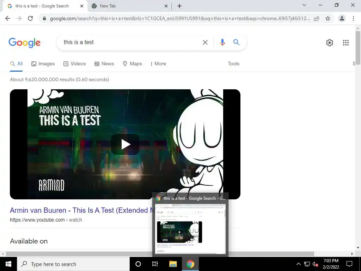
Task: Open search Tools options
Action: coord(233,64)
